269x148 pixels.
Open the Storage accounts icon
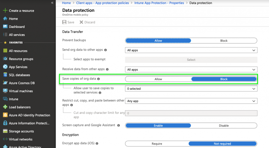click(5, 131)
